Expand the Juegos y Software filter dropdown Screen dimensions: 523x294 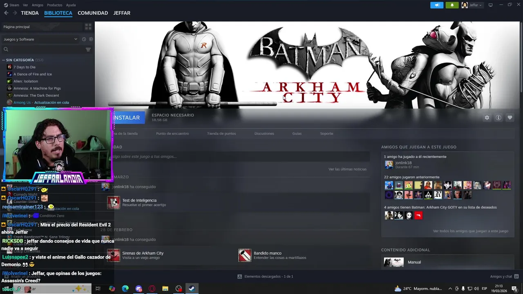coord(40,39)
